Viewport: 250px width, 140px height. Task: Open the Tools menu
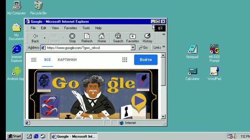(86, 28)
